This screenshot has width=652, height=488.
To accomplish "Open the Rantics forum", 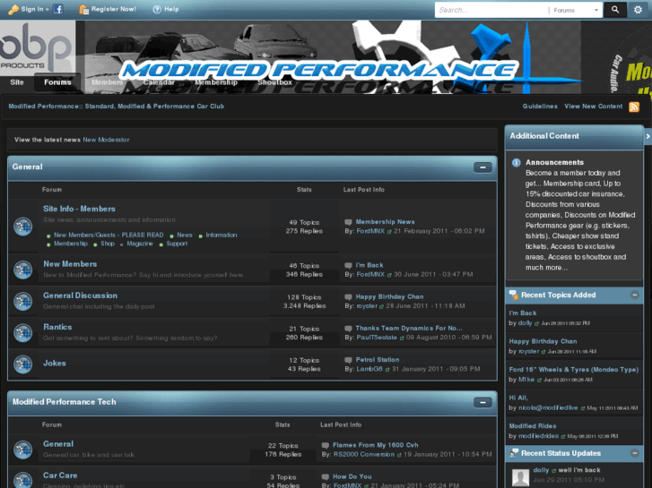I will pos(57,327).
